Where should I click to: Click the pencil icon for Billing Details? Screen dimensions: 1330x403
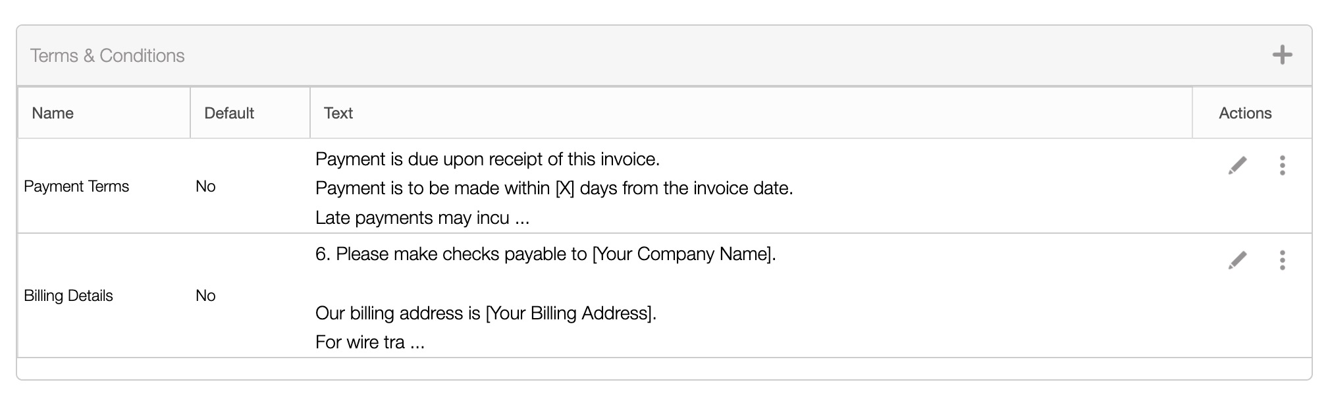click(x=1237, y=260)
